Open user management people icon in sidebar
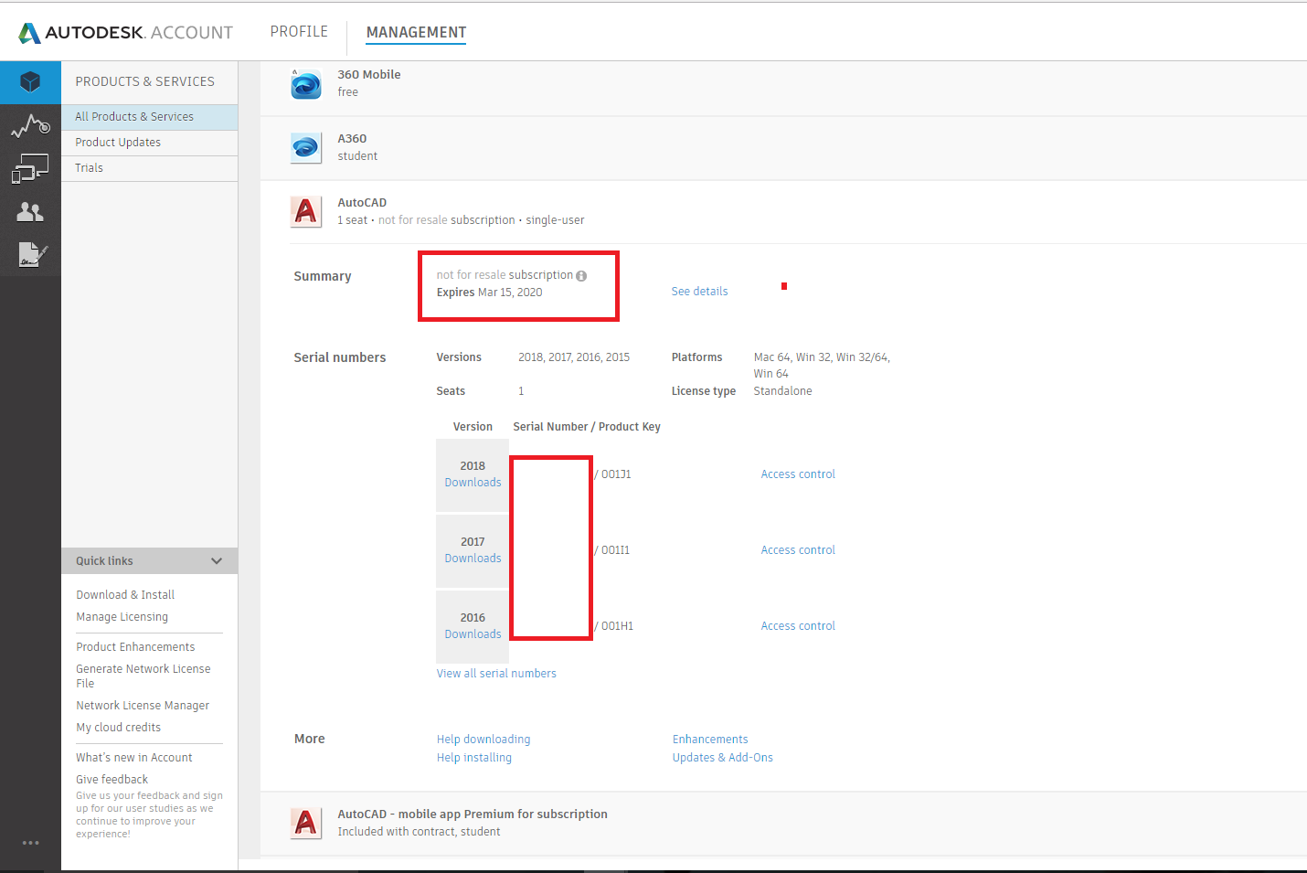This screenshot has height=873, width=1307. click(x=30, y=212)
